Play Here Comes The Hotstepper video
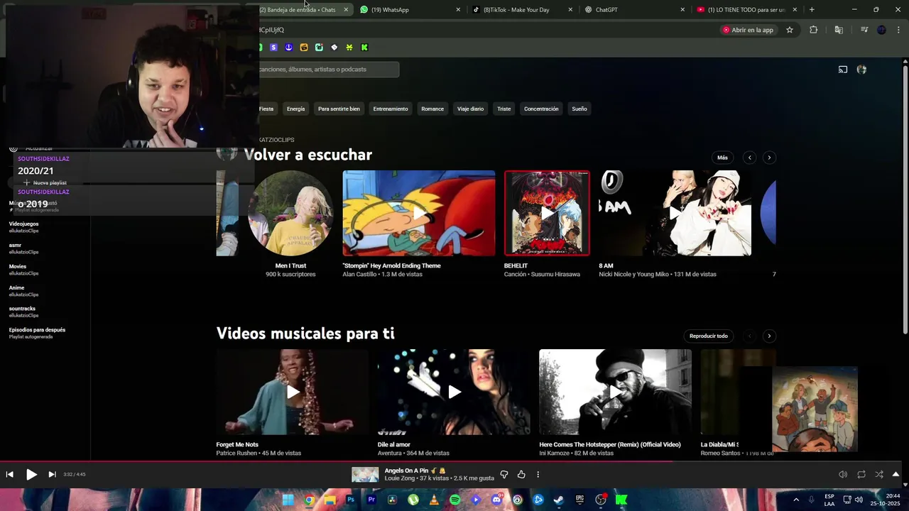 tap(615, 392)
